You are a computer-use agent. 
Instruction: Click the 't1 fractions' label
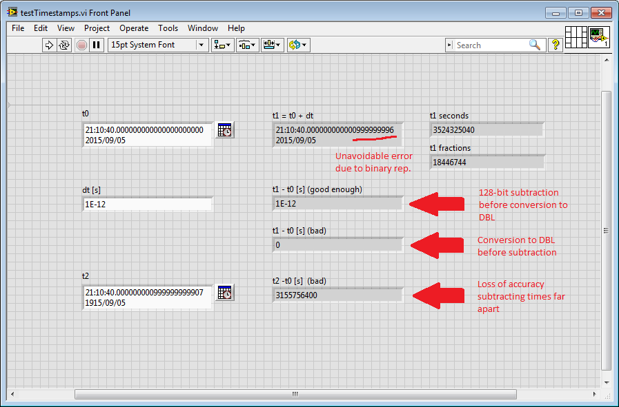coord(451,148)
